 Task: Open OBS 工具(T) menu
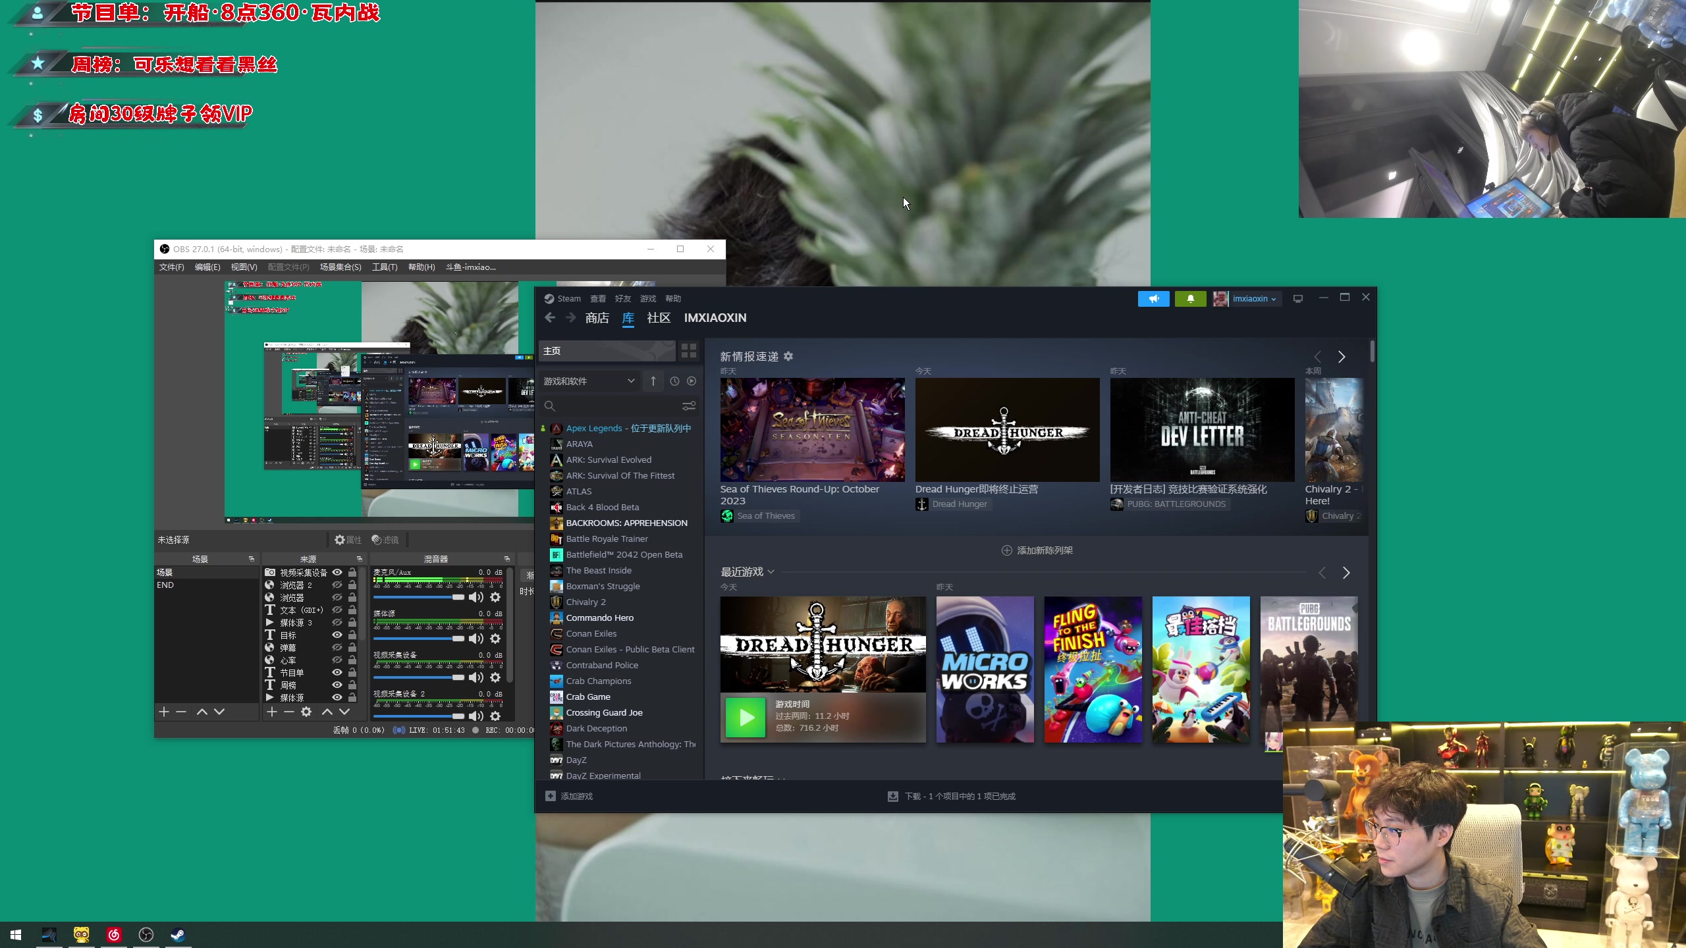point(384,267)
